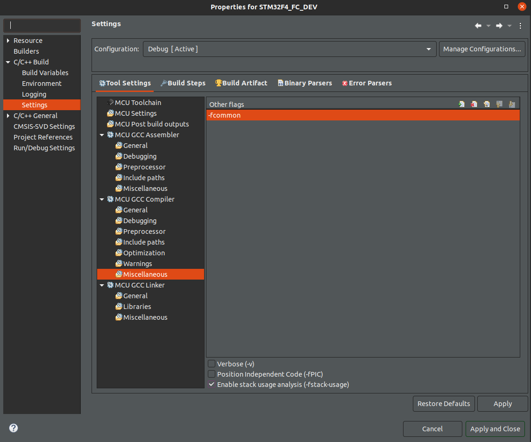Go back with the left arrow icon
The height and width of the screenshot is (442, 531).
pos(478,26)
